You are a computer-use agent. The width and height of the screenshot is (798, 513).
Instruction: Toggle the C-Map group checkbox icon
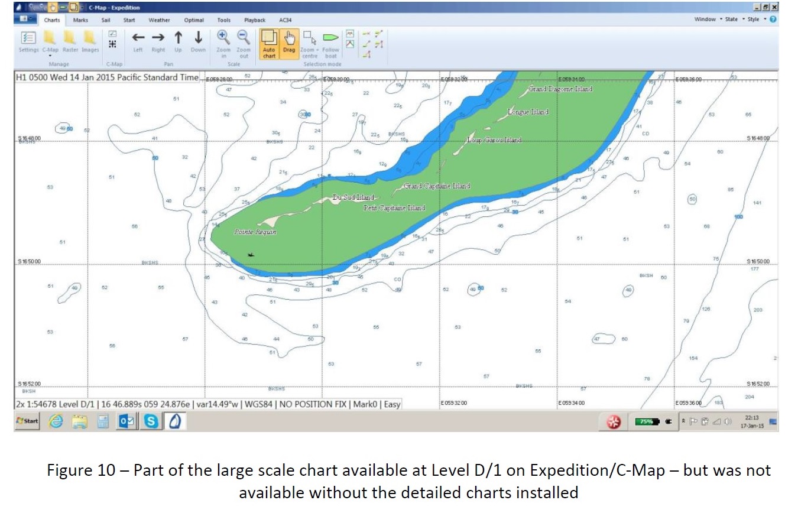point(113,34)
